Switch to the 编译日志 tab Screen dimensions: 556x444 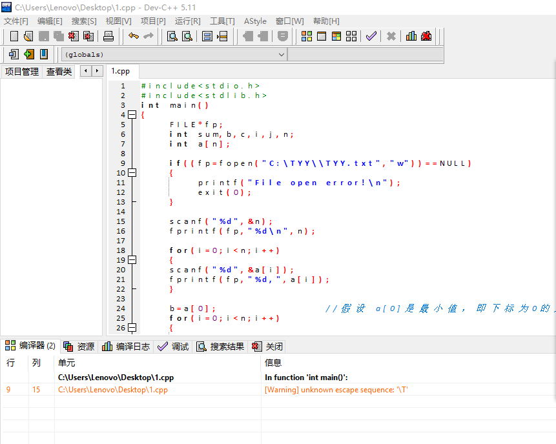127,347
